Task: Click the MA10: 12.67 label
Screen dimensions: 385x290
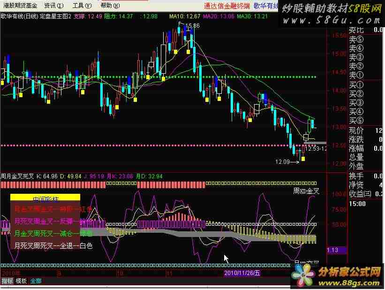Action: coord(185,16)
